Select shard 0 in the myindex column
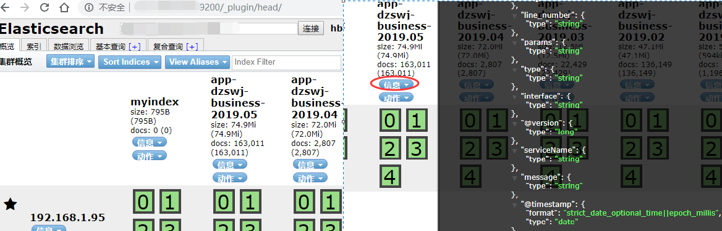The image size is (722, 231). pos(143,201)
